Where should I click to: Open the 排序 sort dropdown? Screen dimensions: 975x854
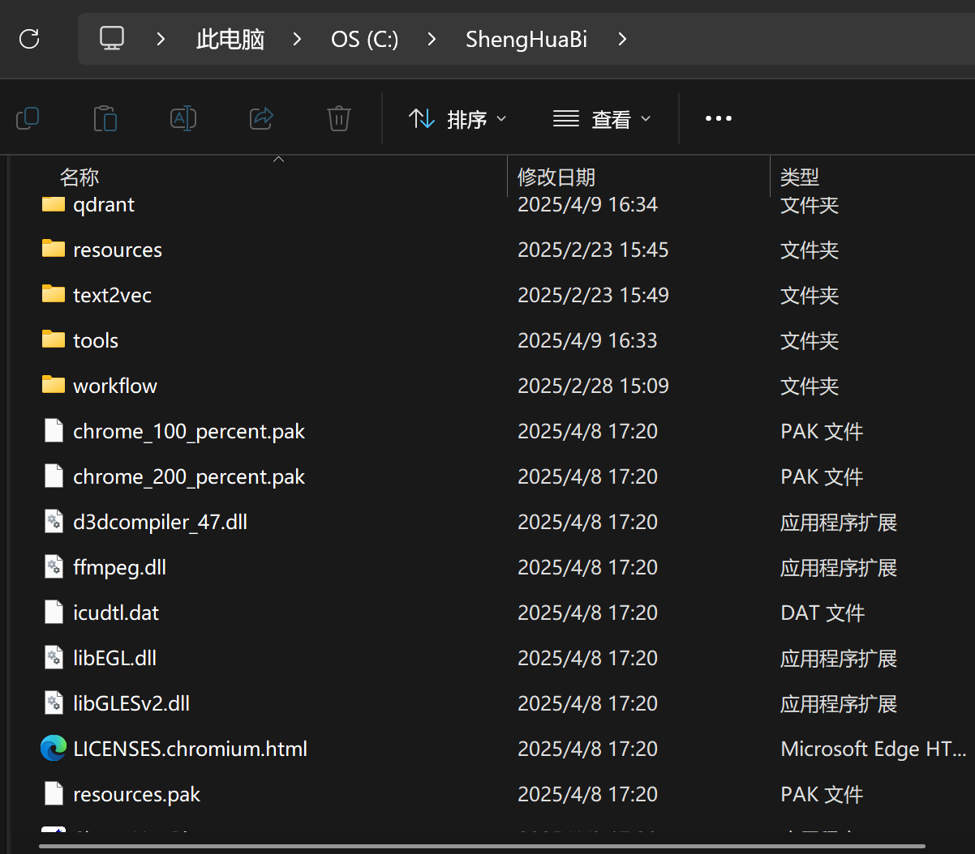click(457, 119)
